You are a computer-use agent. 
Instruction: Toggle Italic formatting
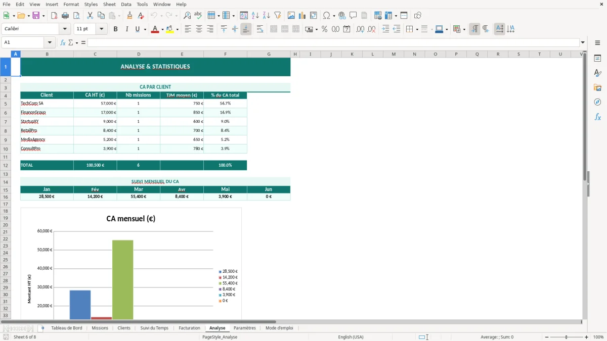click(126, 29)
